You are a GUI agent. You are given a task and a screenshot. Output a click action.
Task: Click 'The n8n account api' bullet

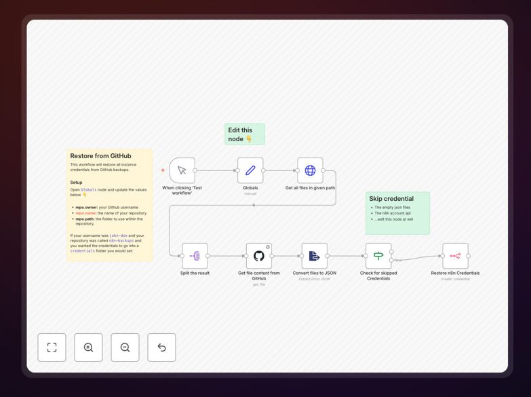393,213
